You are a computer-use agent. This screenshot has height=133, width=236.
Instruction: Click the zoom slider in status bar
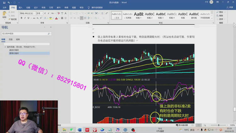click(x=219, y=125)
